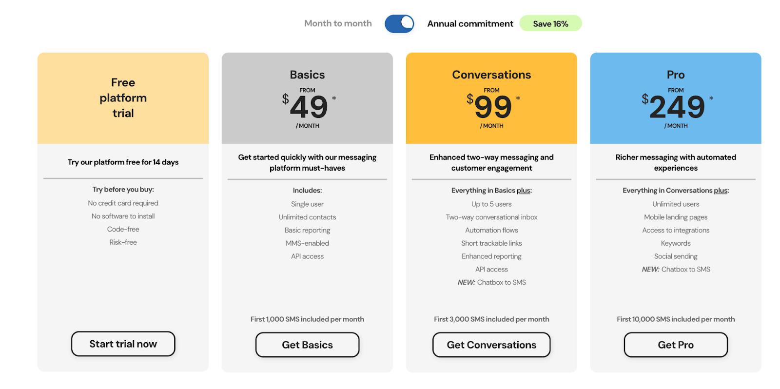Screen dimensions: 780x389
Task: Click the $249 per month price
Action: 677,107
